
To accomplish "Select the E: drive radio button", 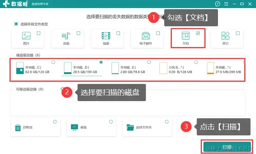I will point(149,62).
